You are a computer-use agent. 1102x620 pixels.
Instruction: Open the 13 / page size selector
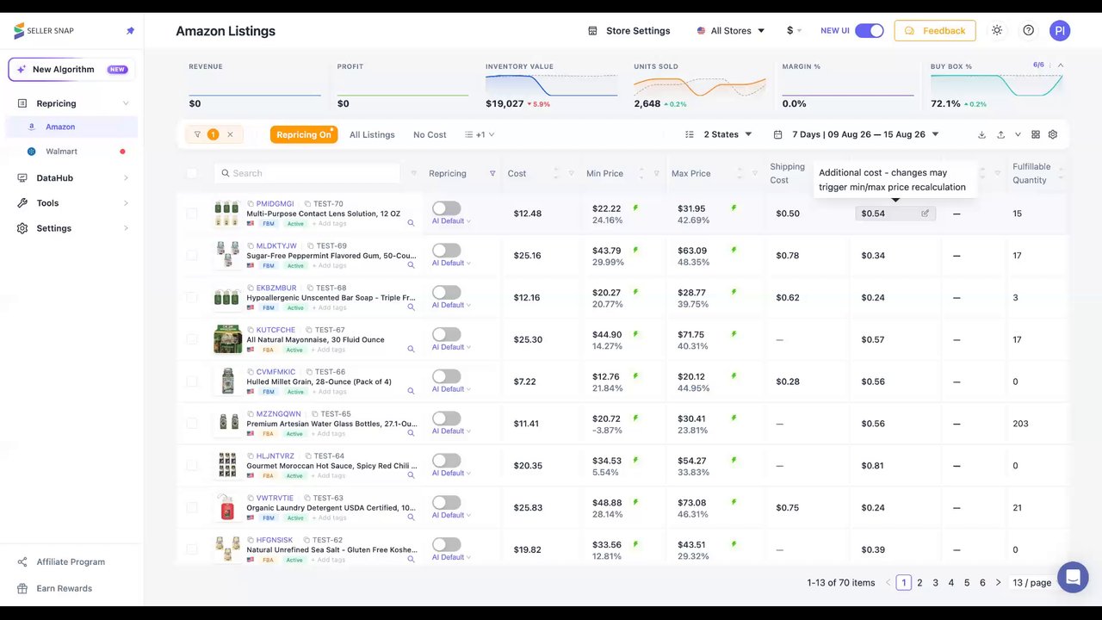coord(1032,583)
